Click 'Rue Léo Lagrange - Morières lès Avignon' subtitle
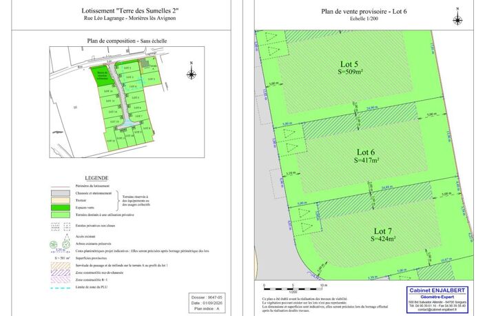Viewport: 485px width, 316px height. 130,18
